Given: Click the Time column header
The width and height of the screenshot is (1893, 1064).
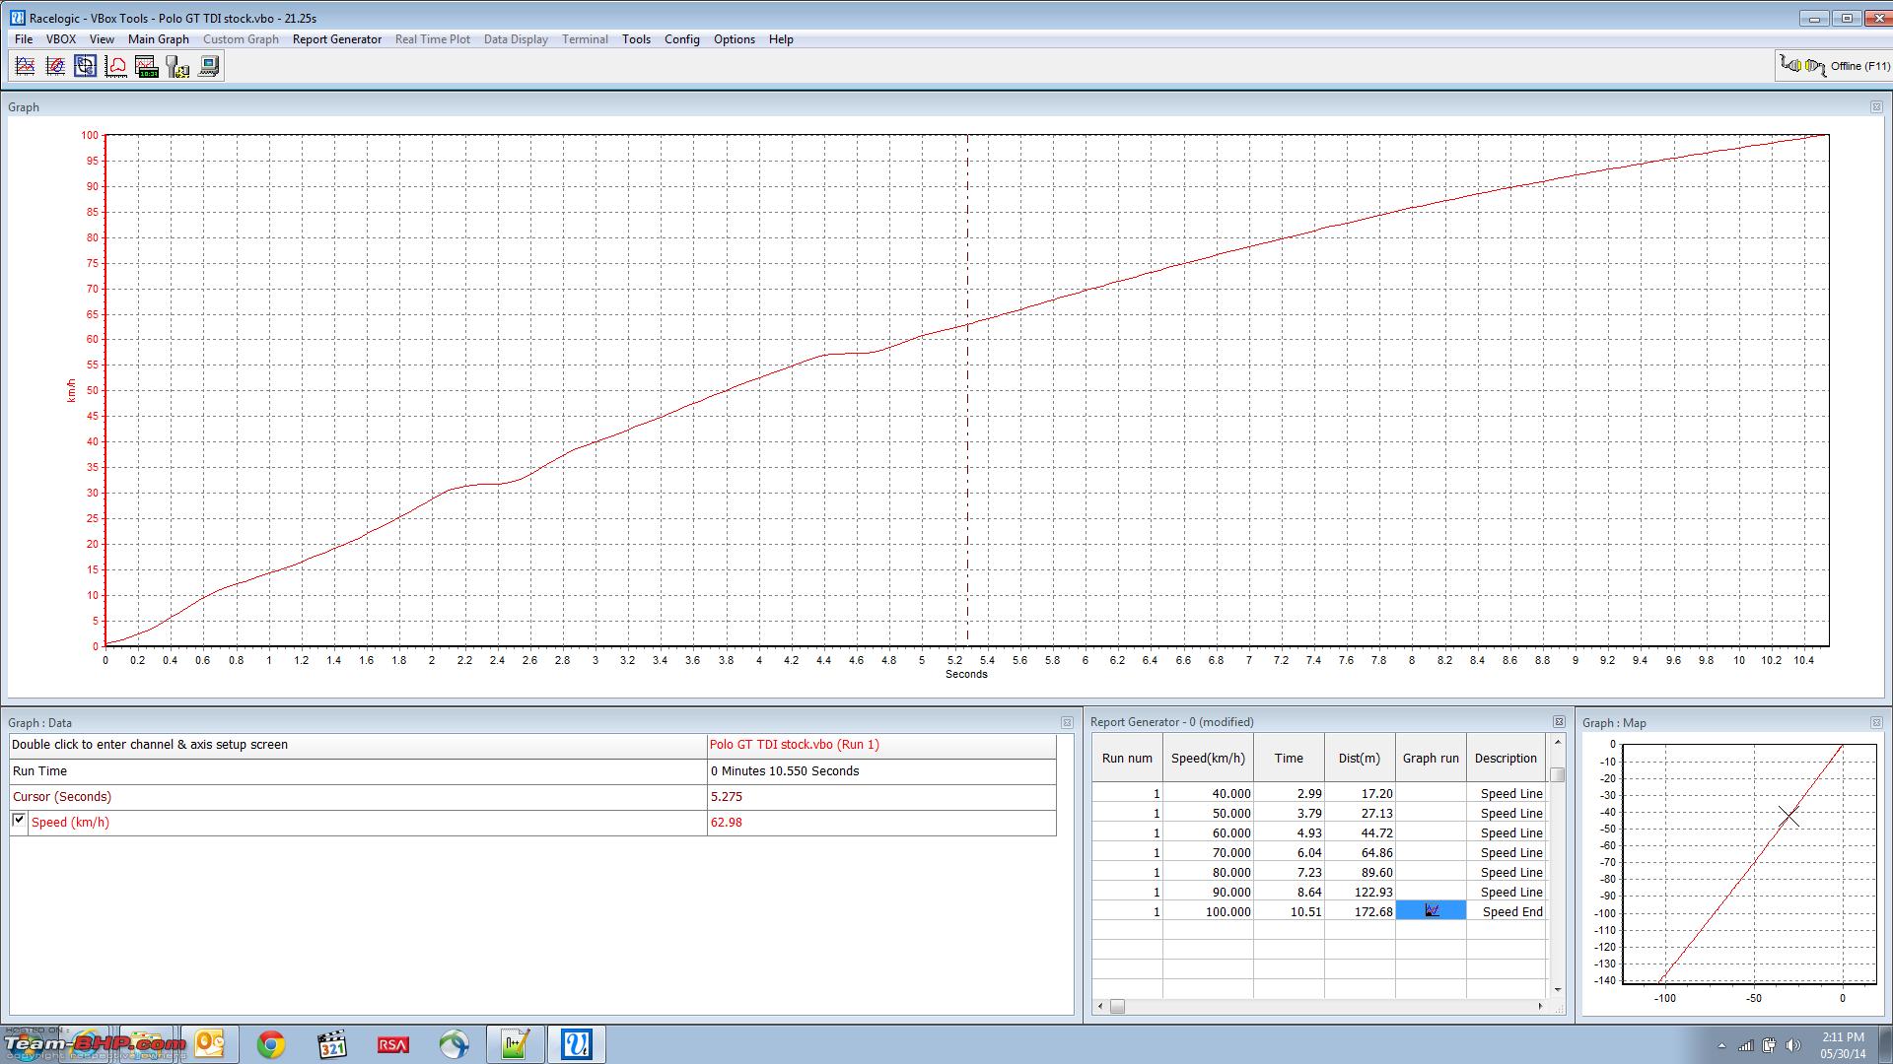Looking at the screenshot, I should [x=1289, y=758].
